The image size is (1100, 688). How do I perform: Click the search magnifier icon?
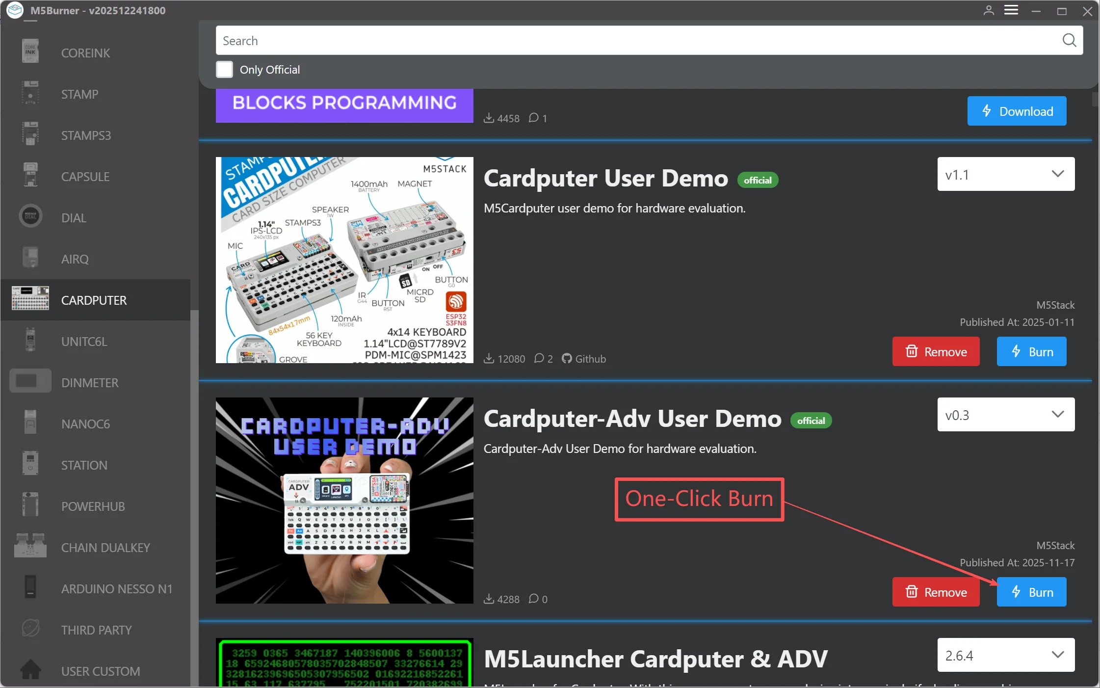coord(1069,40)
